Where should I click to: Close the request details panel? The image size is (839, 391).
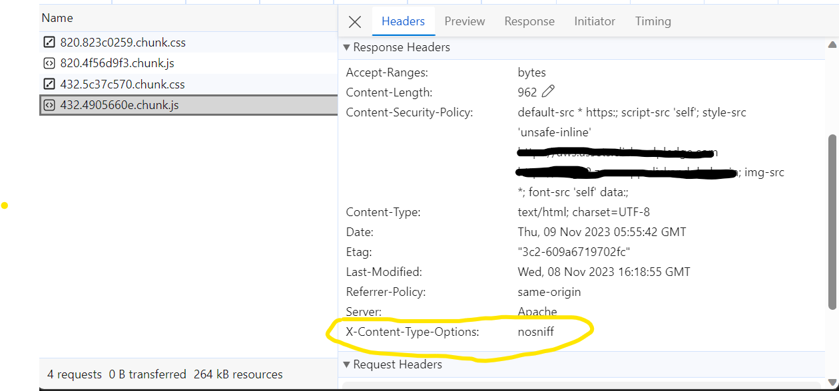(x=355, y=22)
